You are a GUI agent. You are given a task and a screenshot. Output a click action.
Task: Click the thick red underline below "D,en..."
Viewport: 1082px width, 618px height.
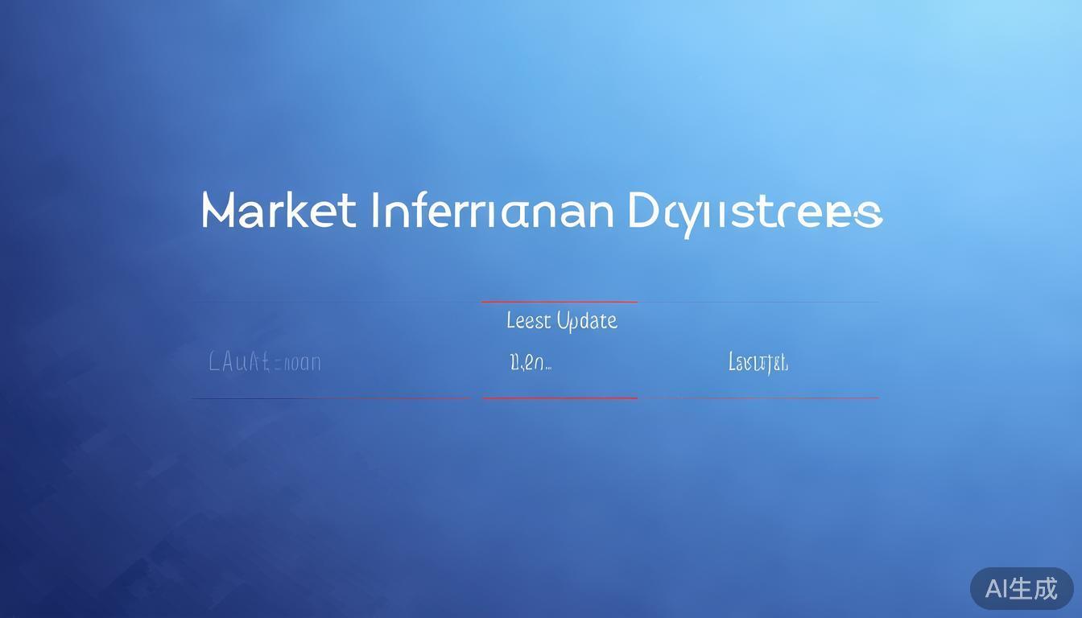coord(560,398)
